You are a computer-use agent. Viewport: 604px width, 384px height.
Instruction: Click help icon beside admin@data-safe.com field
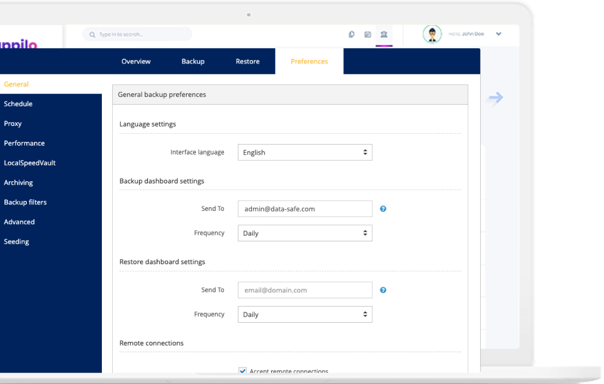coord(383,209)
